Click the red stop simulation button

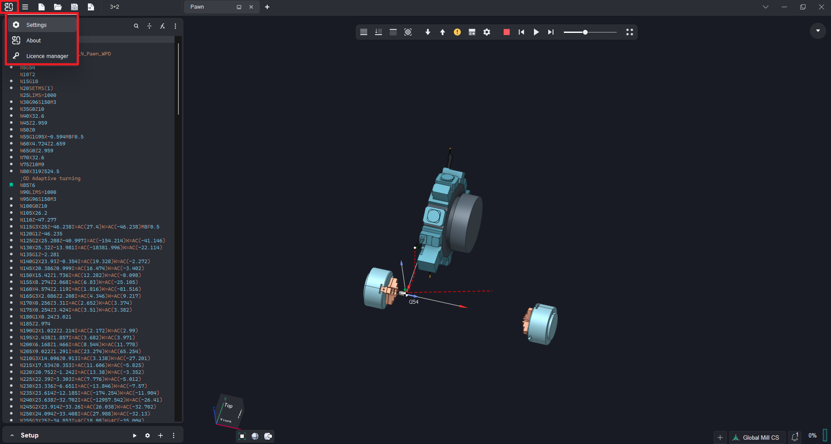pos(506,32)
